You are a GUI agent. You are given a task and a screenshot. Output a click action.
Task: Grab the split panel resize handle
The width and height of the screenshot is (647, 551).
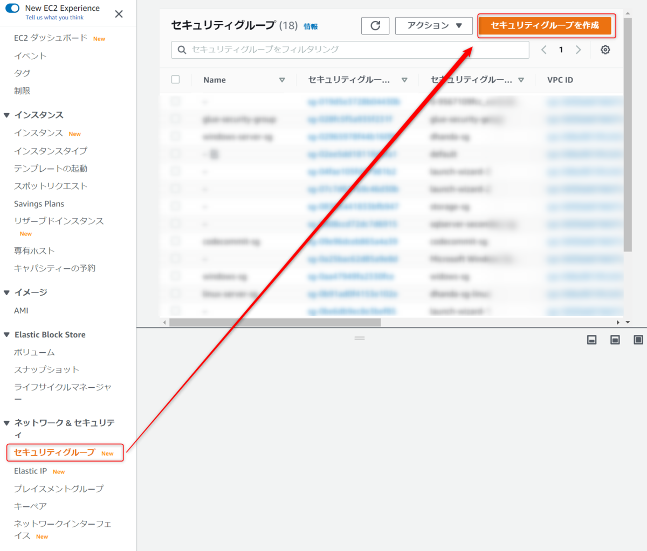point(360,338)
